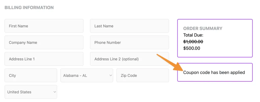Screen dimensions: 260x102
Task: Click the chevron on the country selector
Action: 55,92
